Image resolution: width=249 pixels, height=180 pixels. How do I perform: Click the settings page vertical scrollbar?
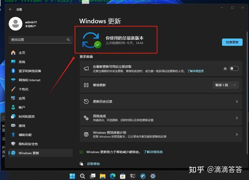(247, 93)
